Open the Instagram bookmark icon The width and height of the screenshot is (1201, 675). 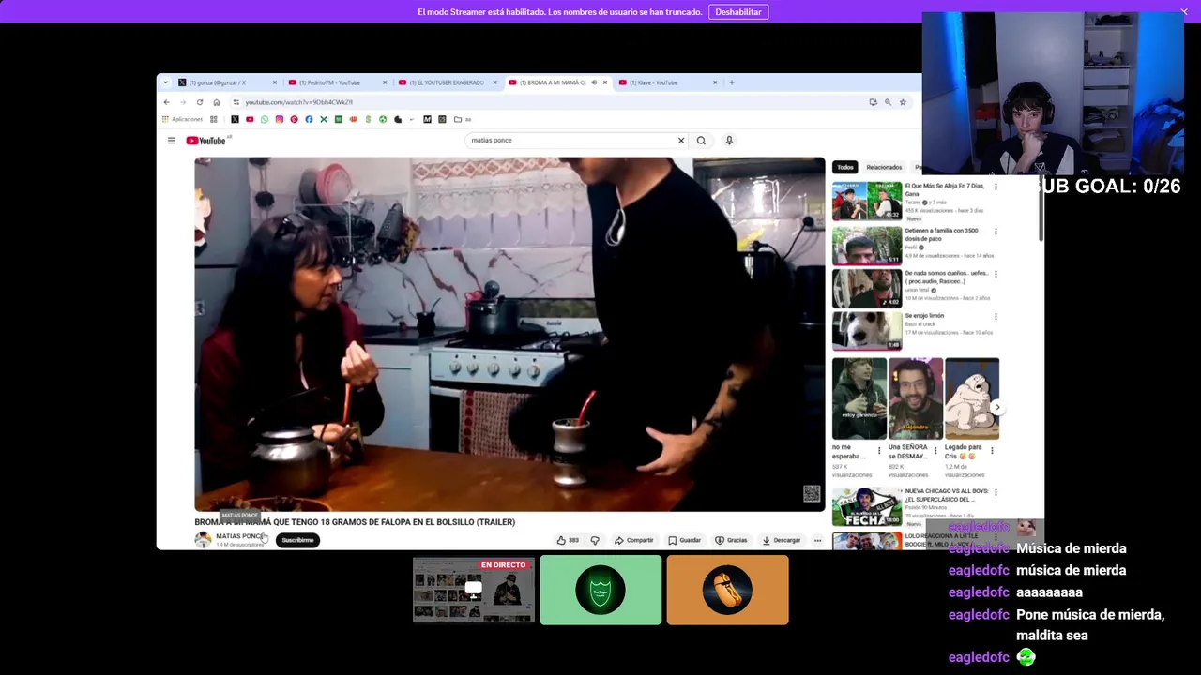point(279,119)
